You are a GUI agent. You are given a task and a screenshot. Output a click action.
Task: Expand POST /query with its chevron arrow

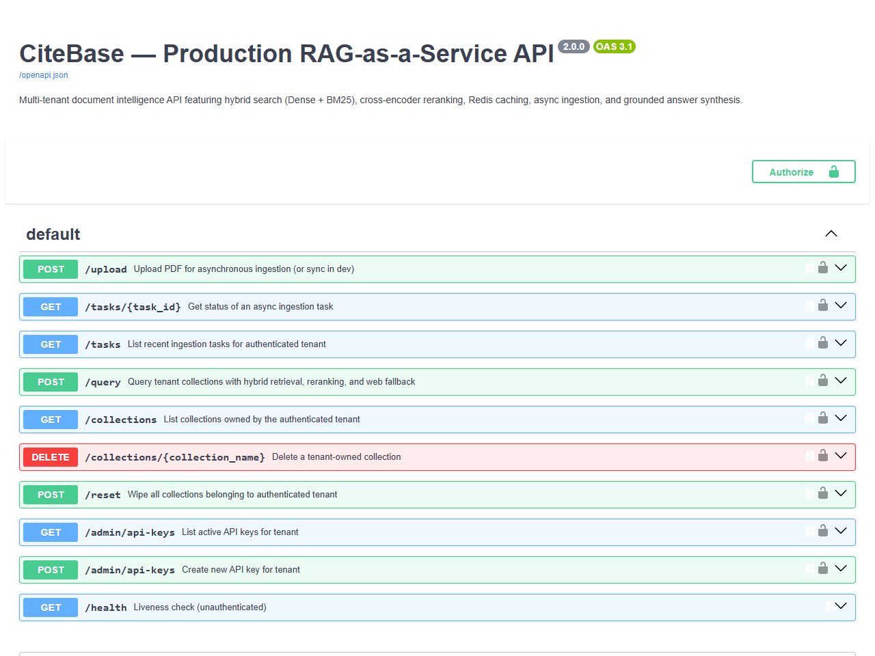pyautogui.click(x=841, y=381)
